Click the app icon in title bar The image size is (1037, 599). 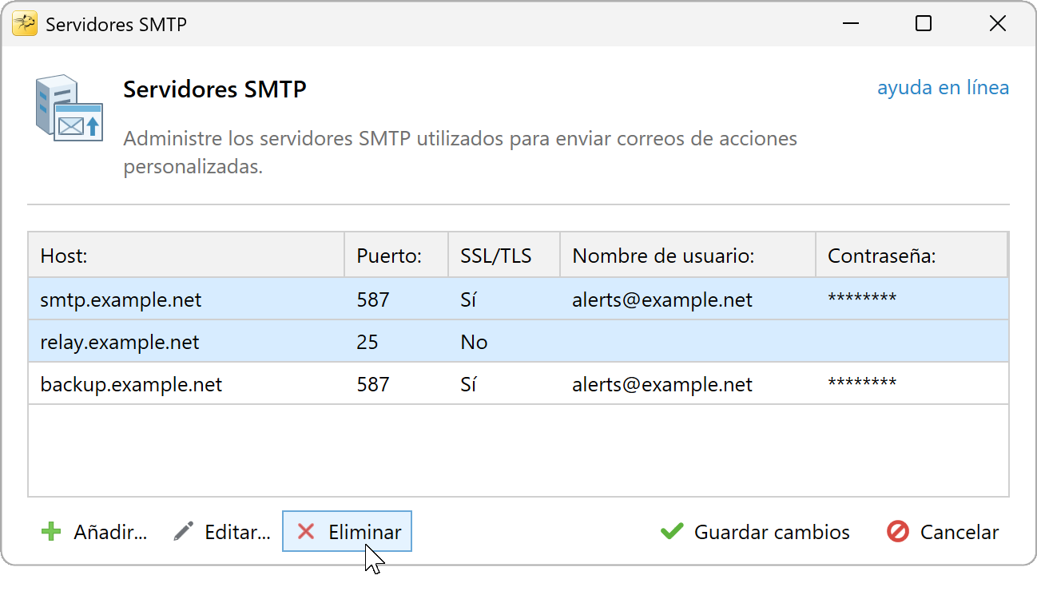[x=25, y=24]
